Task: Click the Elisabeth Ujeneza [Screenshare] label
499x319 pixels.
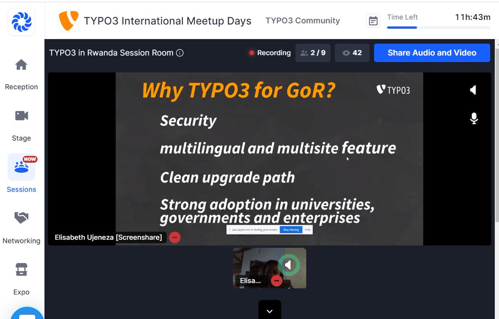Action: (x=109, y=238)
